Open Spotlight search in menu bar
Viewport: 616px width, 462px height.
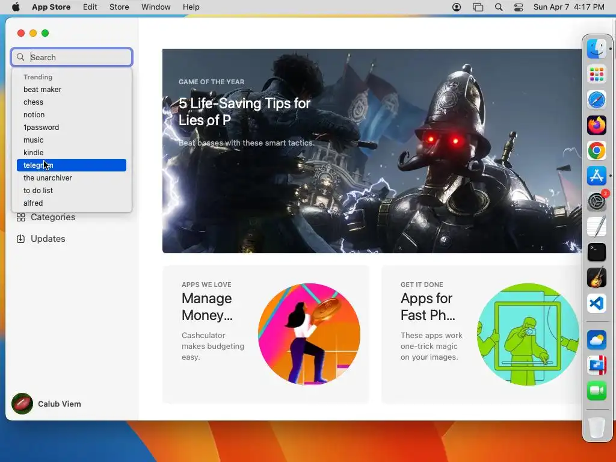pyautogui.click(x=499, y=7)
